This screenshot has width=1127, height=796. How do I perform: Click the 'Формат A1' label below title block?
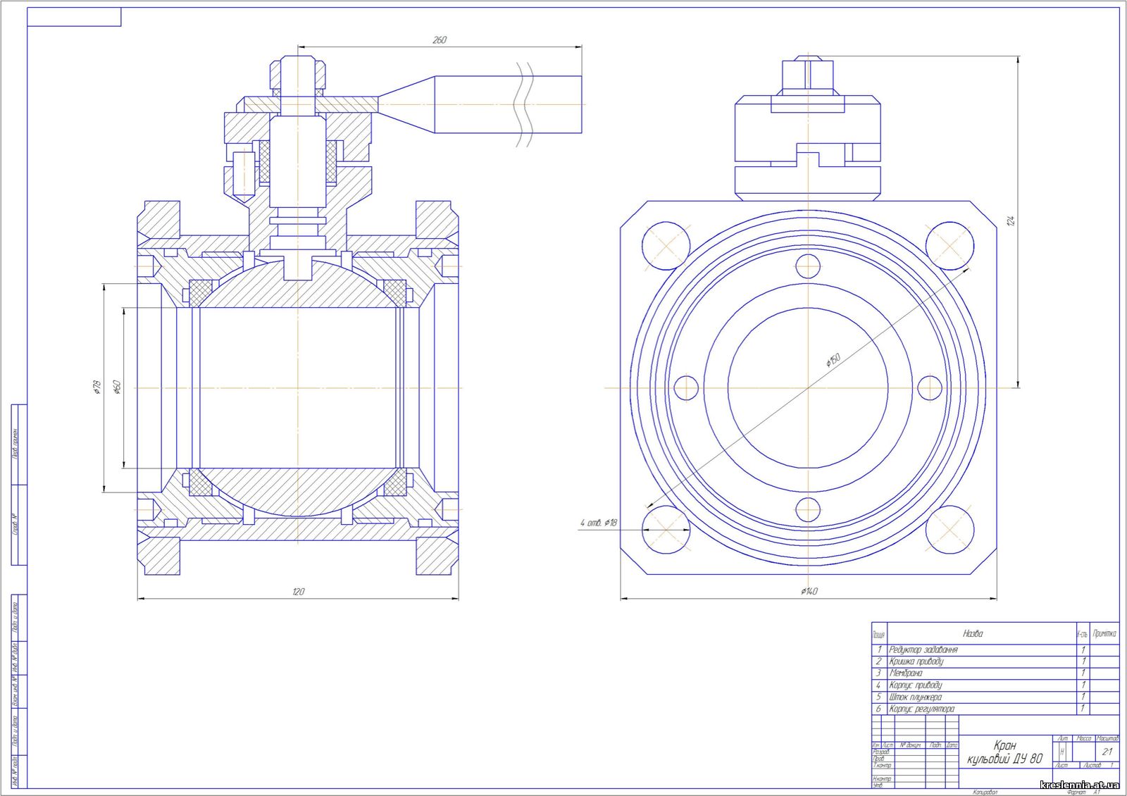[x=1083, y=792]
